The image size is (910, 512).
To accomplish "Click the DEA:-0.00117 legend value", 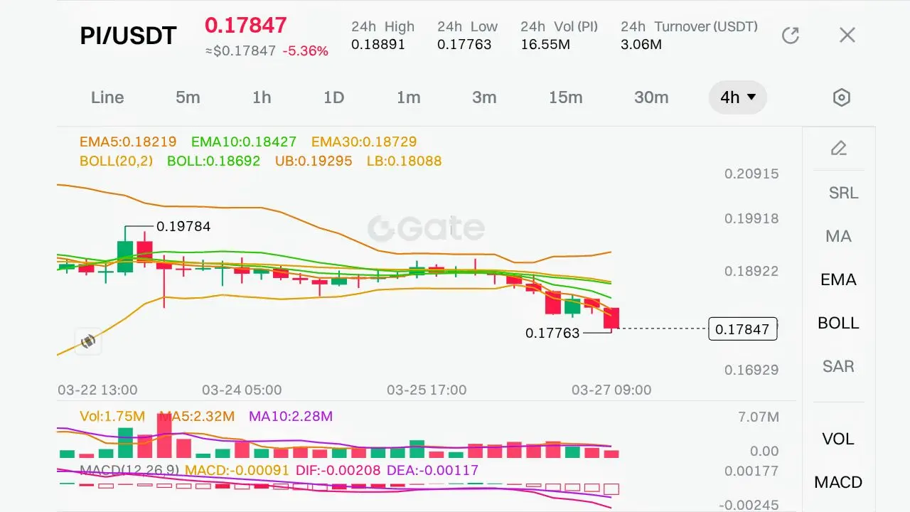I will 432,470.
